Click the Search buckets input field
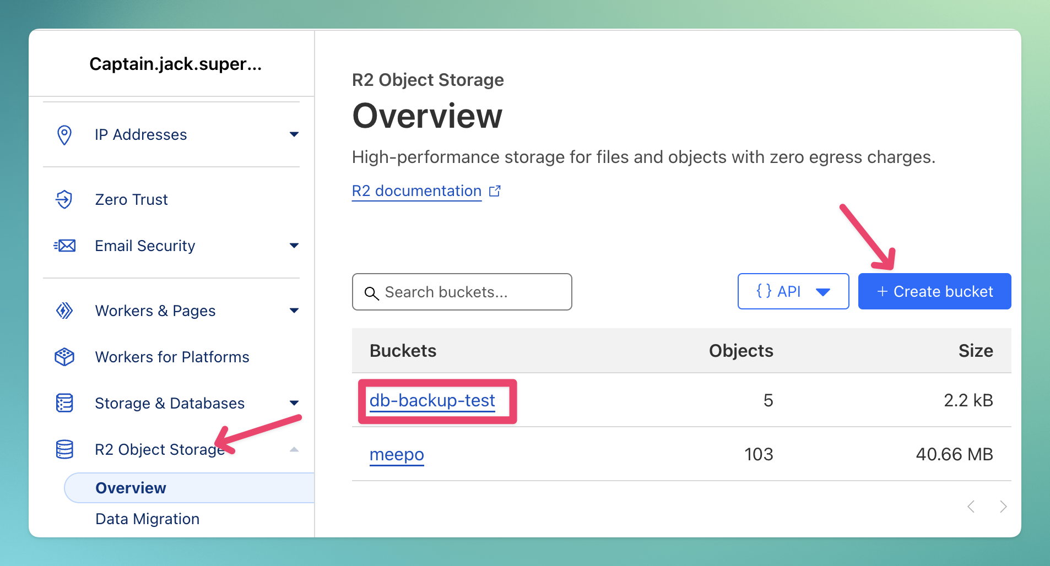The height and width of the screenshot is (566, 1050). coord(462,292)
